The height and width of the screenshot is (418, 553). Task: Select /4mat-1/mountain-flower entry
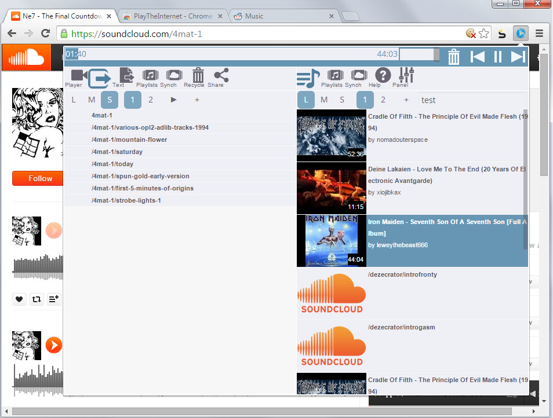click(180, 140)
